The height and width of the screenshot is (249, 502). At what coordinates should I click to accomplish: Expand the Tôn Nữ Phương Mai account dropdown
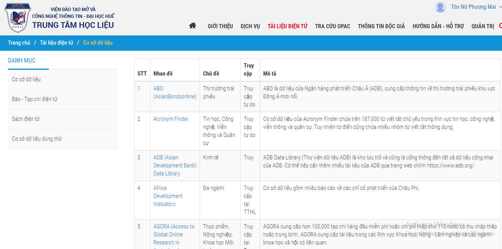point(500,7)
